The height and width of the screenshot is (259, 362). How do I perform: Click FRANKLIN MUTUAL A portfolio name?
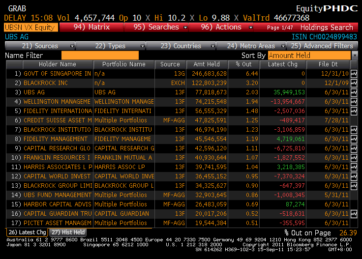click(123, 158)
